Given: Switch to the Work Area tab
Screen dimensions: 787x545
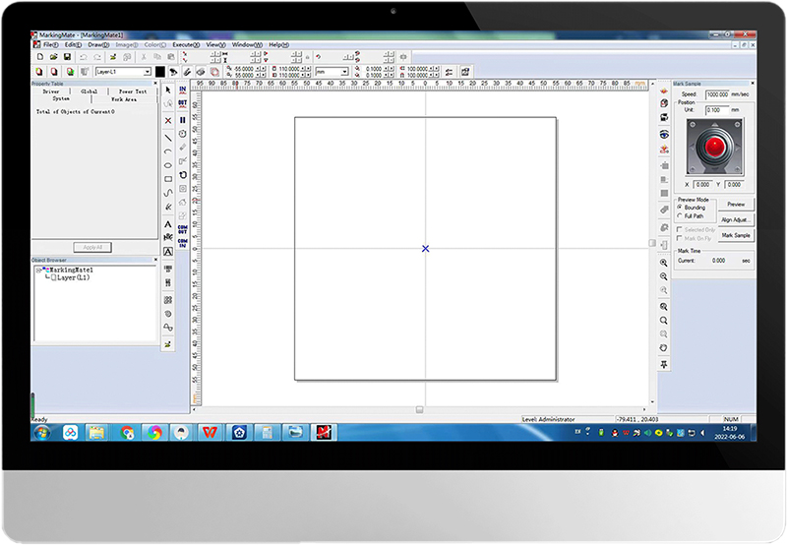Looking at the screenshot, I should tap(123, 99).
